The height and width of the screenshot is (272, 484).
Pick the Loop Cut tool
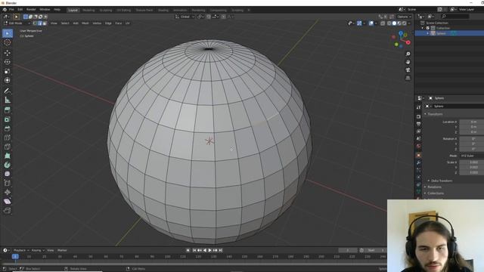[8, 138]
